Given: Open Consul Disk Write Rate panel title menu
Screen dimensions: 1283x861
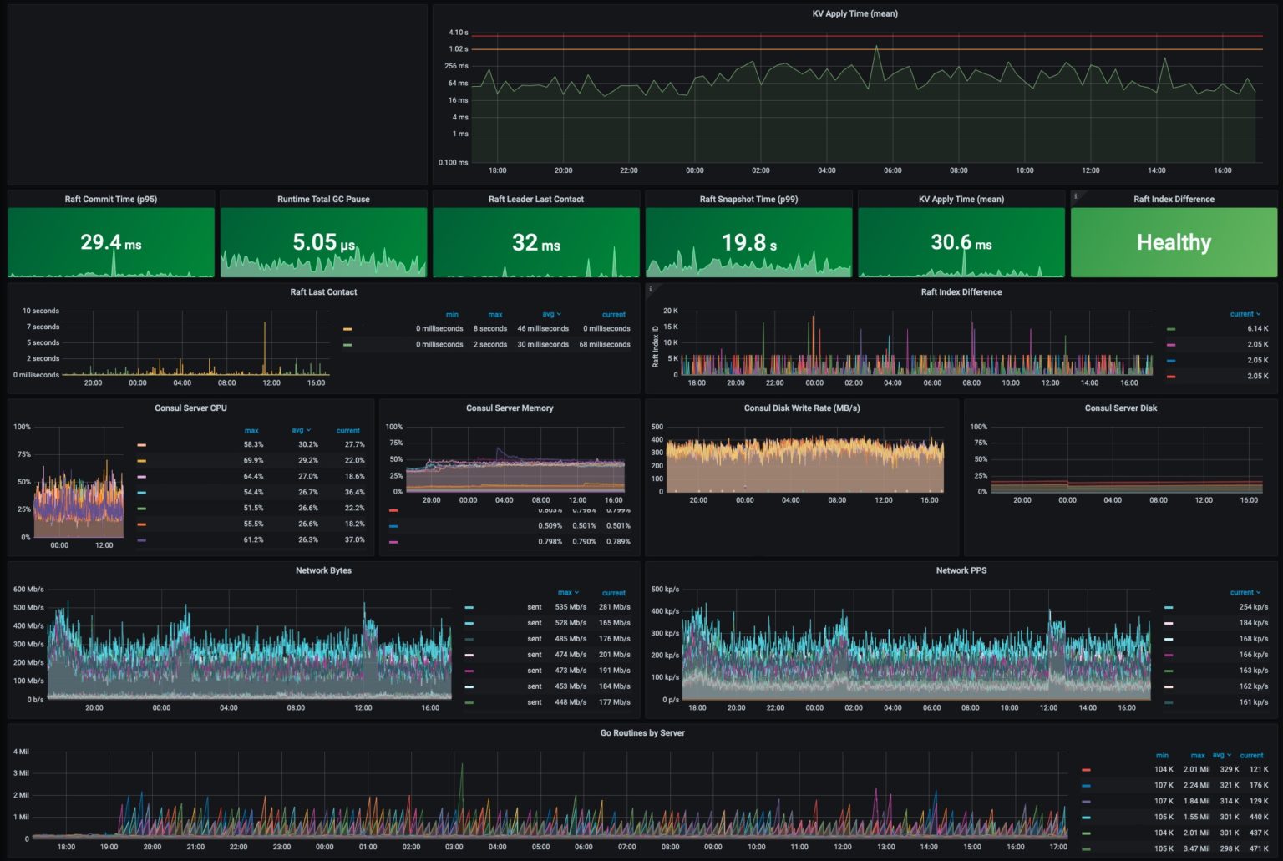Looking at the screenshot, I should click(x=802, y=408).
